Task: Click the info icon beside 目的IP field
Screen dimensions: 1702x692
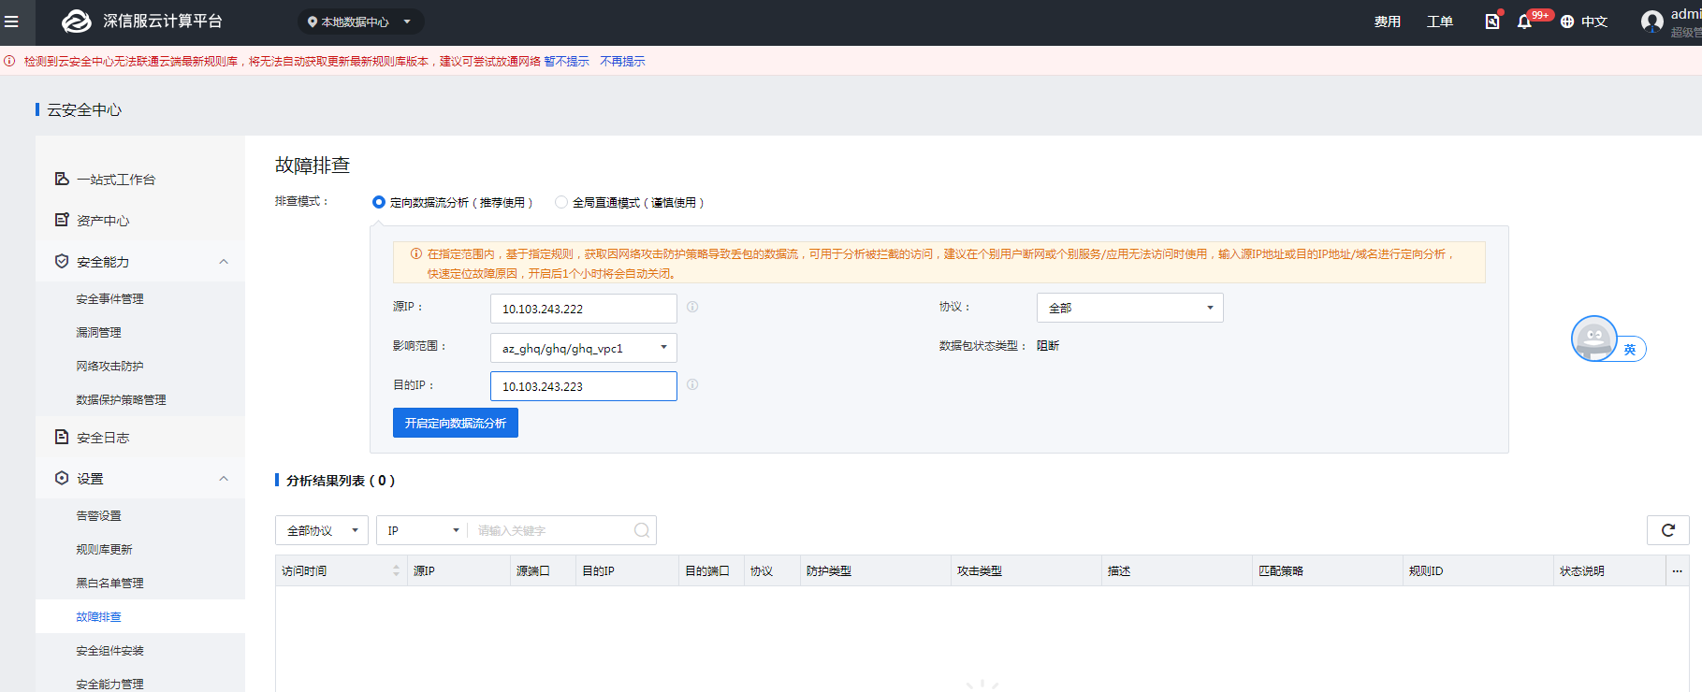Action: [692, 384]
